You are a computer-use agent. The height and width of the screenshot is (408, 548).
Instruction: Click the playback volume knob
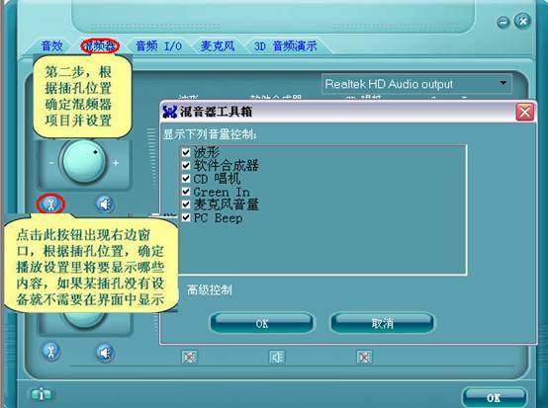(x=84, y=162)
